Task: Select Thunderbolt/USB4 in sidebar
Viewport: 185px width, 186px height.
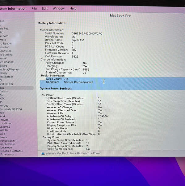Action: click(11, 109)
